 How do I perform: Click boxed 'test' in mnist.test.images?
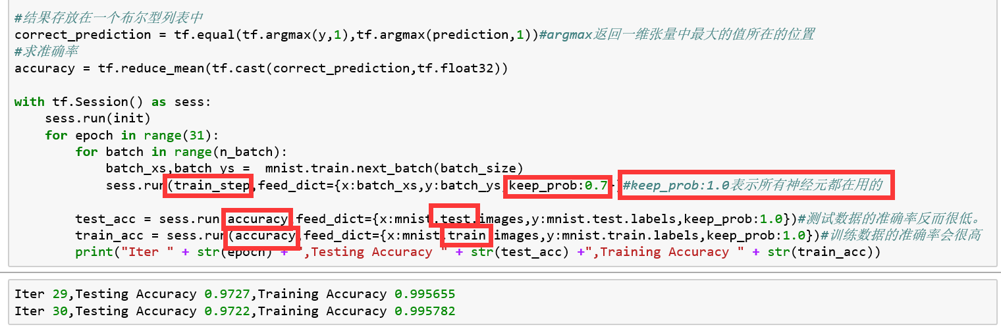pos(453,218)
